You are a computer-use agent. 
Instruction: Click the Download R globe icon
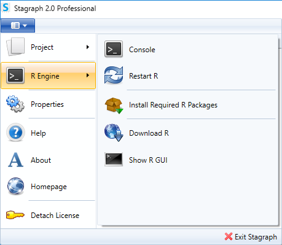click(114, 133)
